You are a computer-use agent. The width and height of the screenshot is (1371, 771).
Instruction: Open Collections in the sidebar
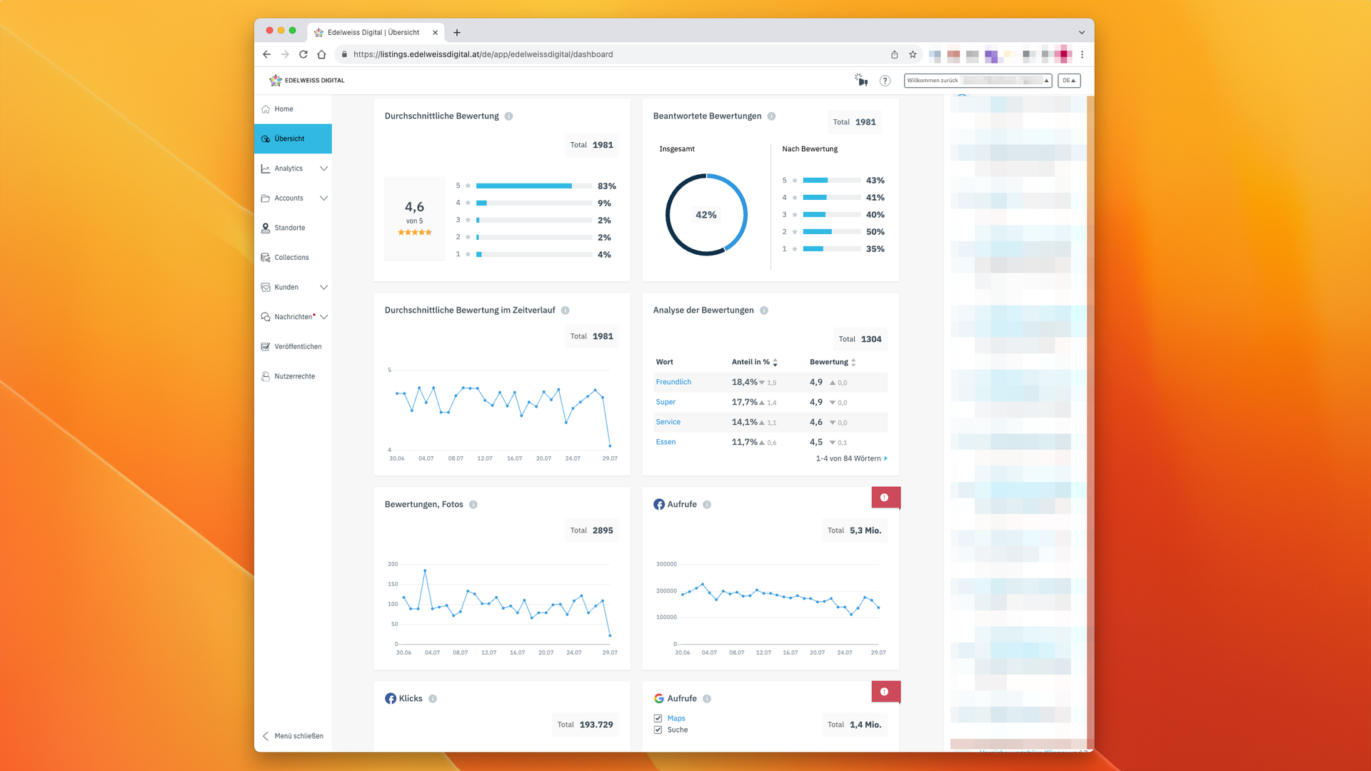[x=293, y=258]
